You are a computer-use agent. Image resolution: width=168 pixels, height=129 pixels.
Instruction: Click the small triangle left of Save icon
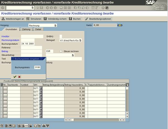click(37, 8)
